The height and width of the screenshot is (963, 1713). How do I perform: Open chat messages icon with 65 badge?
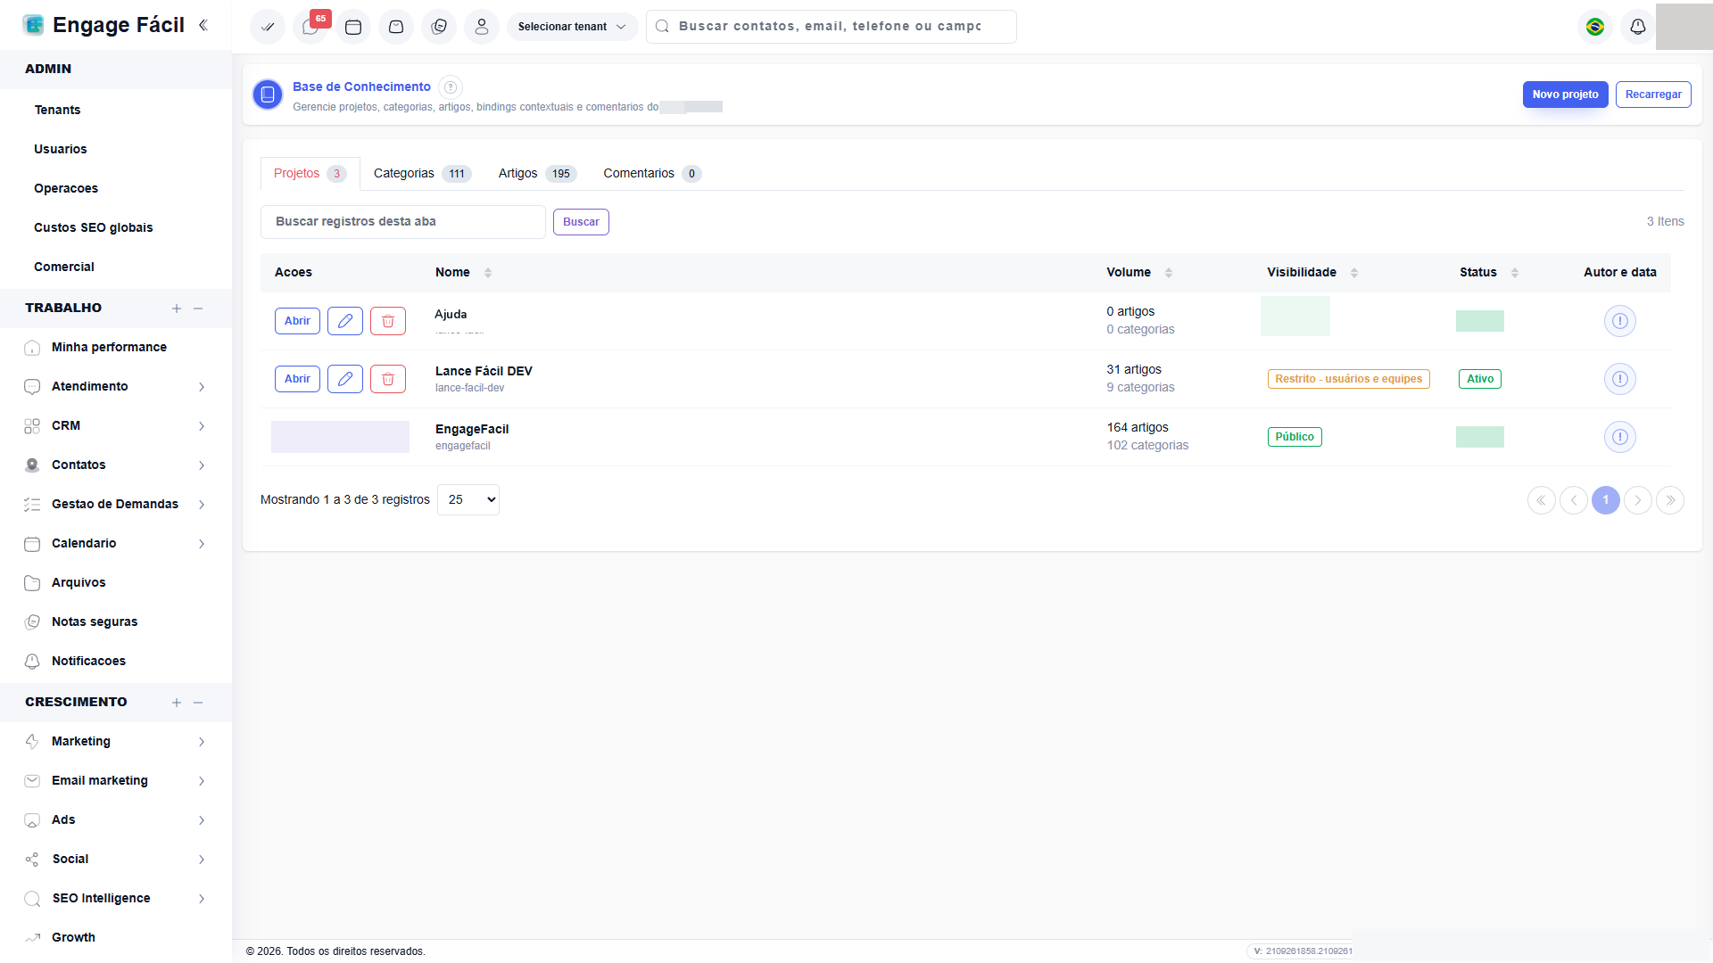click(x=310, y=27)
